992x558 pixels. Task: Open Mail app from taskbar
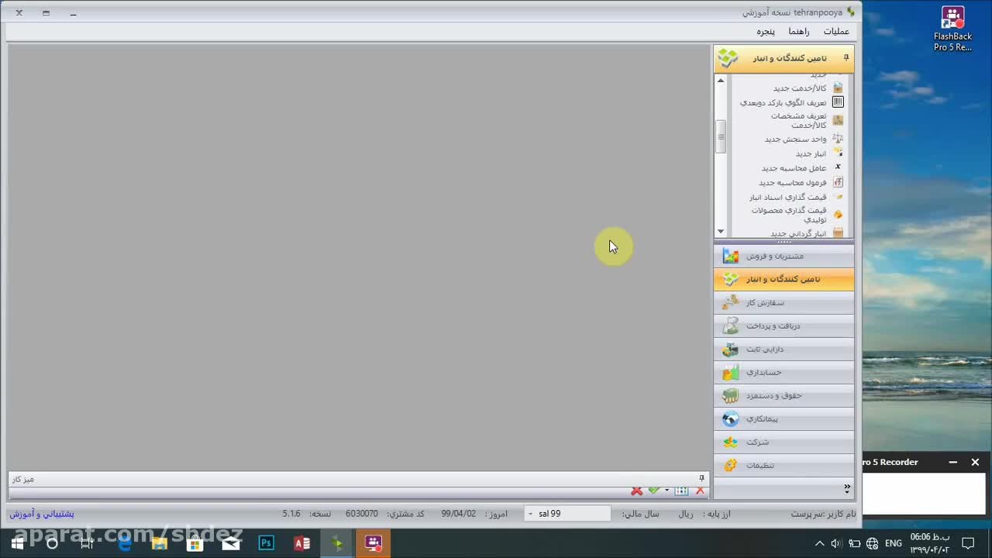coord(231,543)
